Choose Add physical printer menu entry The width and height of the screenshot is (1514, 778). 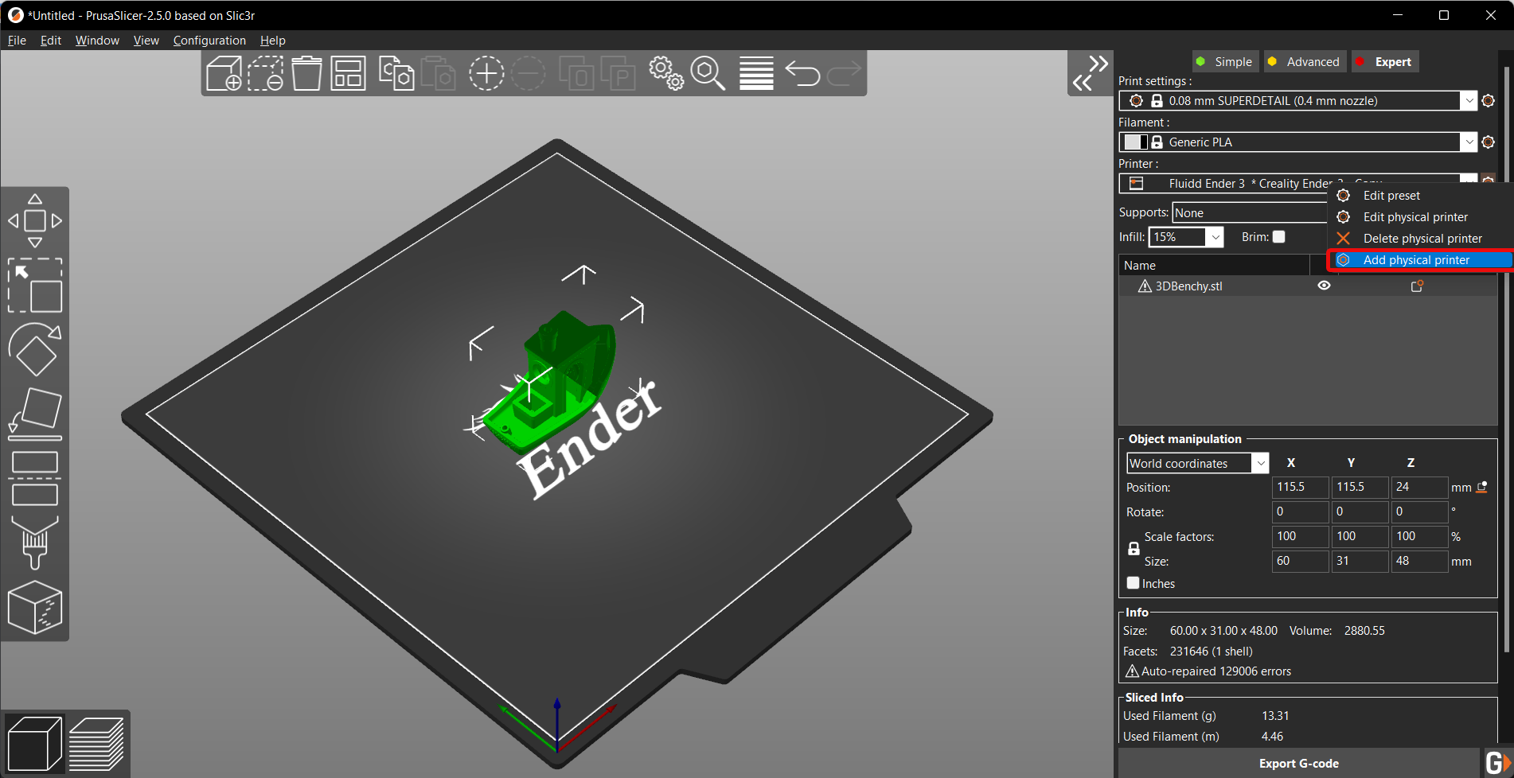(x=1420, y=260)
